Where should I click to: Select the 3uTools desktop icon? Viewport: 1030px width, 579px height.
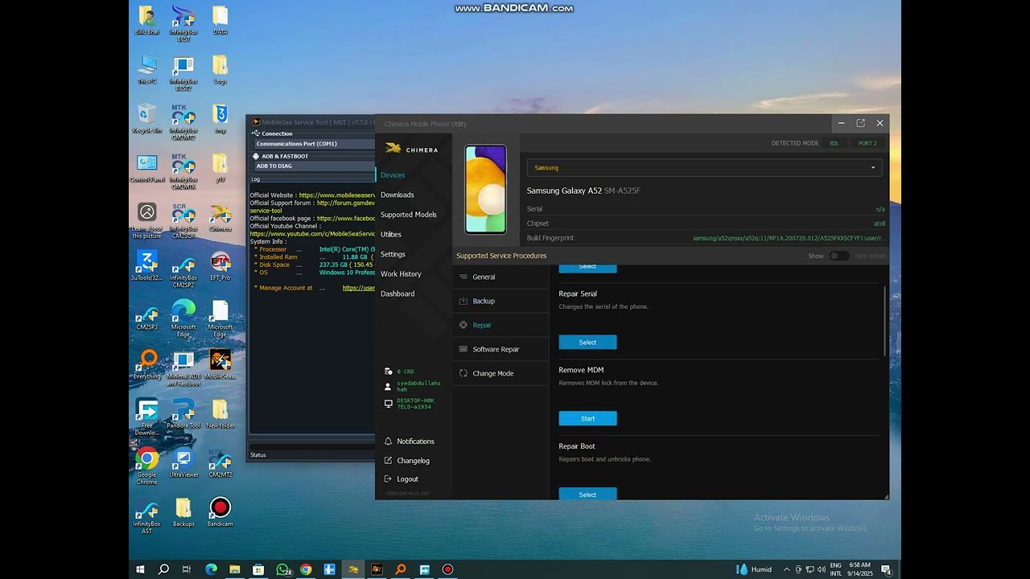pos(146,266)
